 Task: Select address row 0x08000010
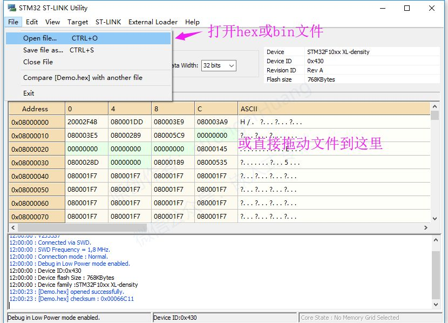pyautogui.click(x=37, y=136)
